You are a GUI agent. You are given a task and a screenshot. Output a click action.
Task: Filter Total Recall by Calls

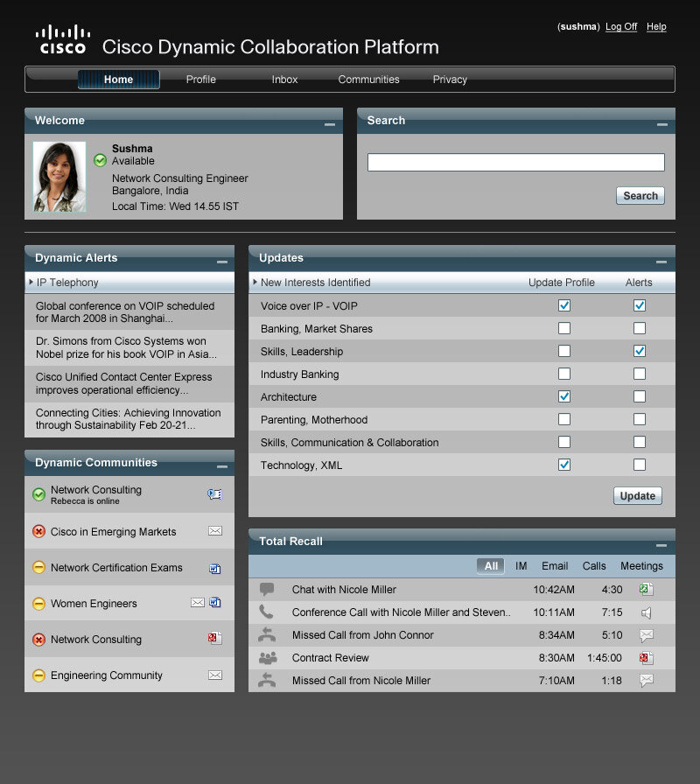coord(594,565)
